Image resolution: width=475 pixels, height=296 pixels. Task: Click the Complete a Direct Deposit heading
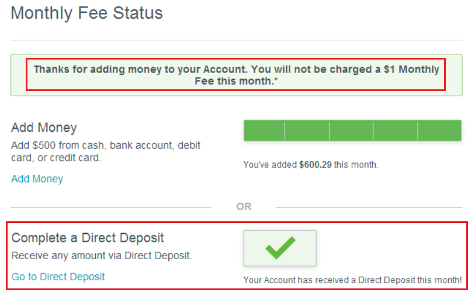tap(88, 238)
